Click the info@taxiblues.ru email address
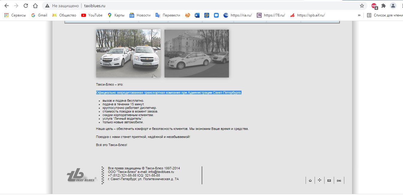 pos(161,172)
